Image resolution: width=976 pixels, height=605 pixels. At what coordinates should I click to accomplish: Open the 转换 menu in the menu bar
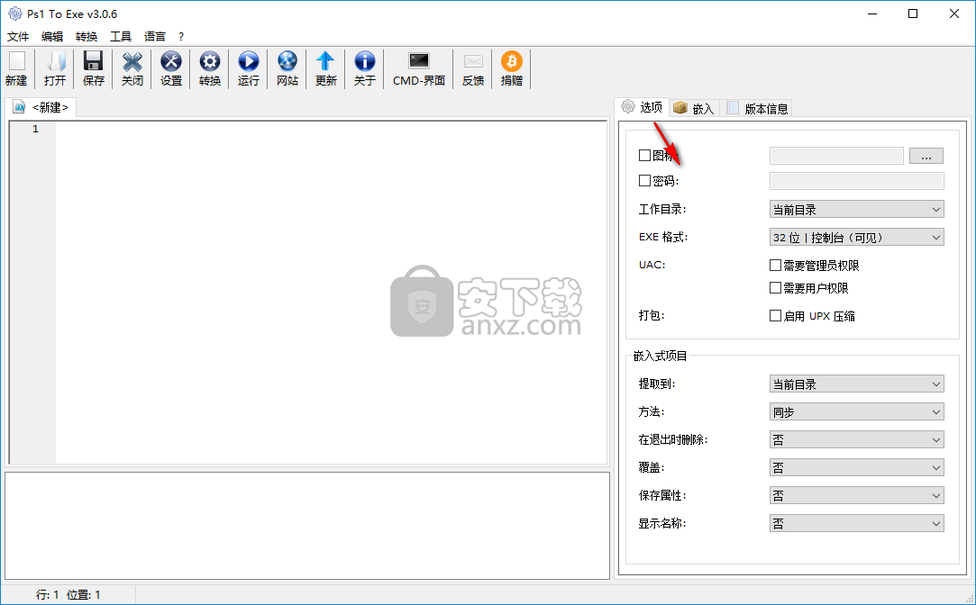click(x=87, y=37)
